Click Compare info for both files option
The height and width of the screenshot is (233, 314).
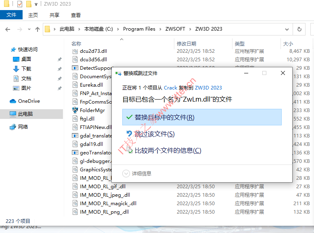click(164, 150)
